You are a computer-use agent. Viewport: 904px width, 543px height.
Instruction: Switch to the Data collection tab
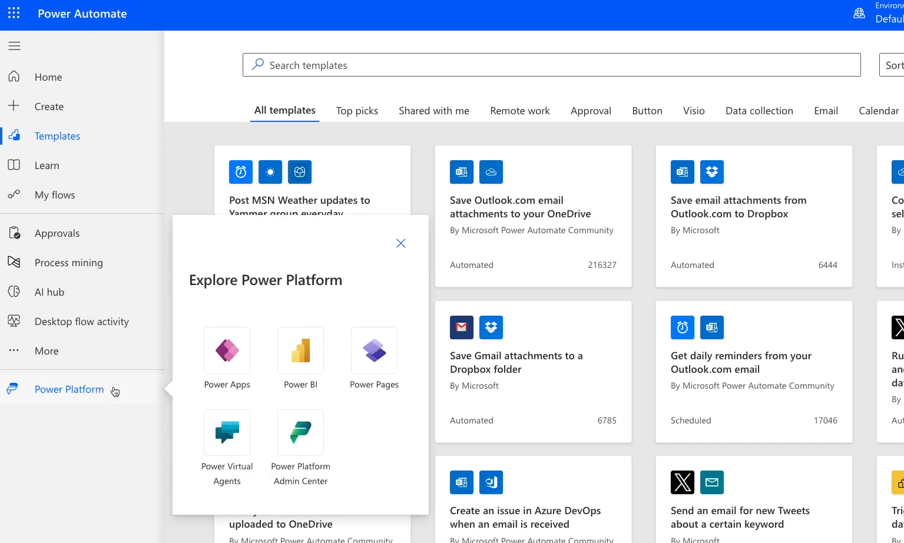click(x=759, y=111)
